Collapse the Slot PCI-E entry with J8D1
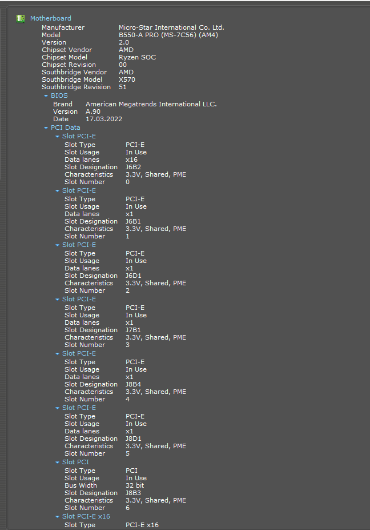 pos(58,408)
